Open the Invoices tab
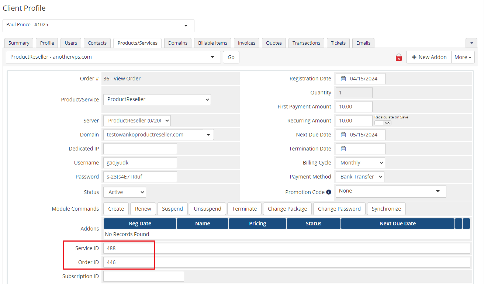 click(x=246, y=43)
